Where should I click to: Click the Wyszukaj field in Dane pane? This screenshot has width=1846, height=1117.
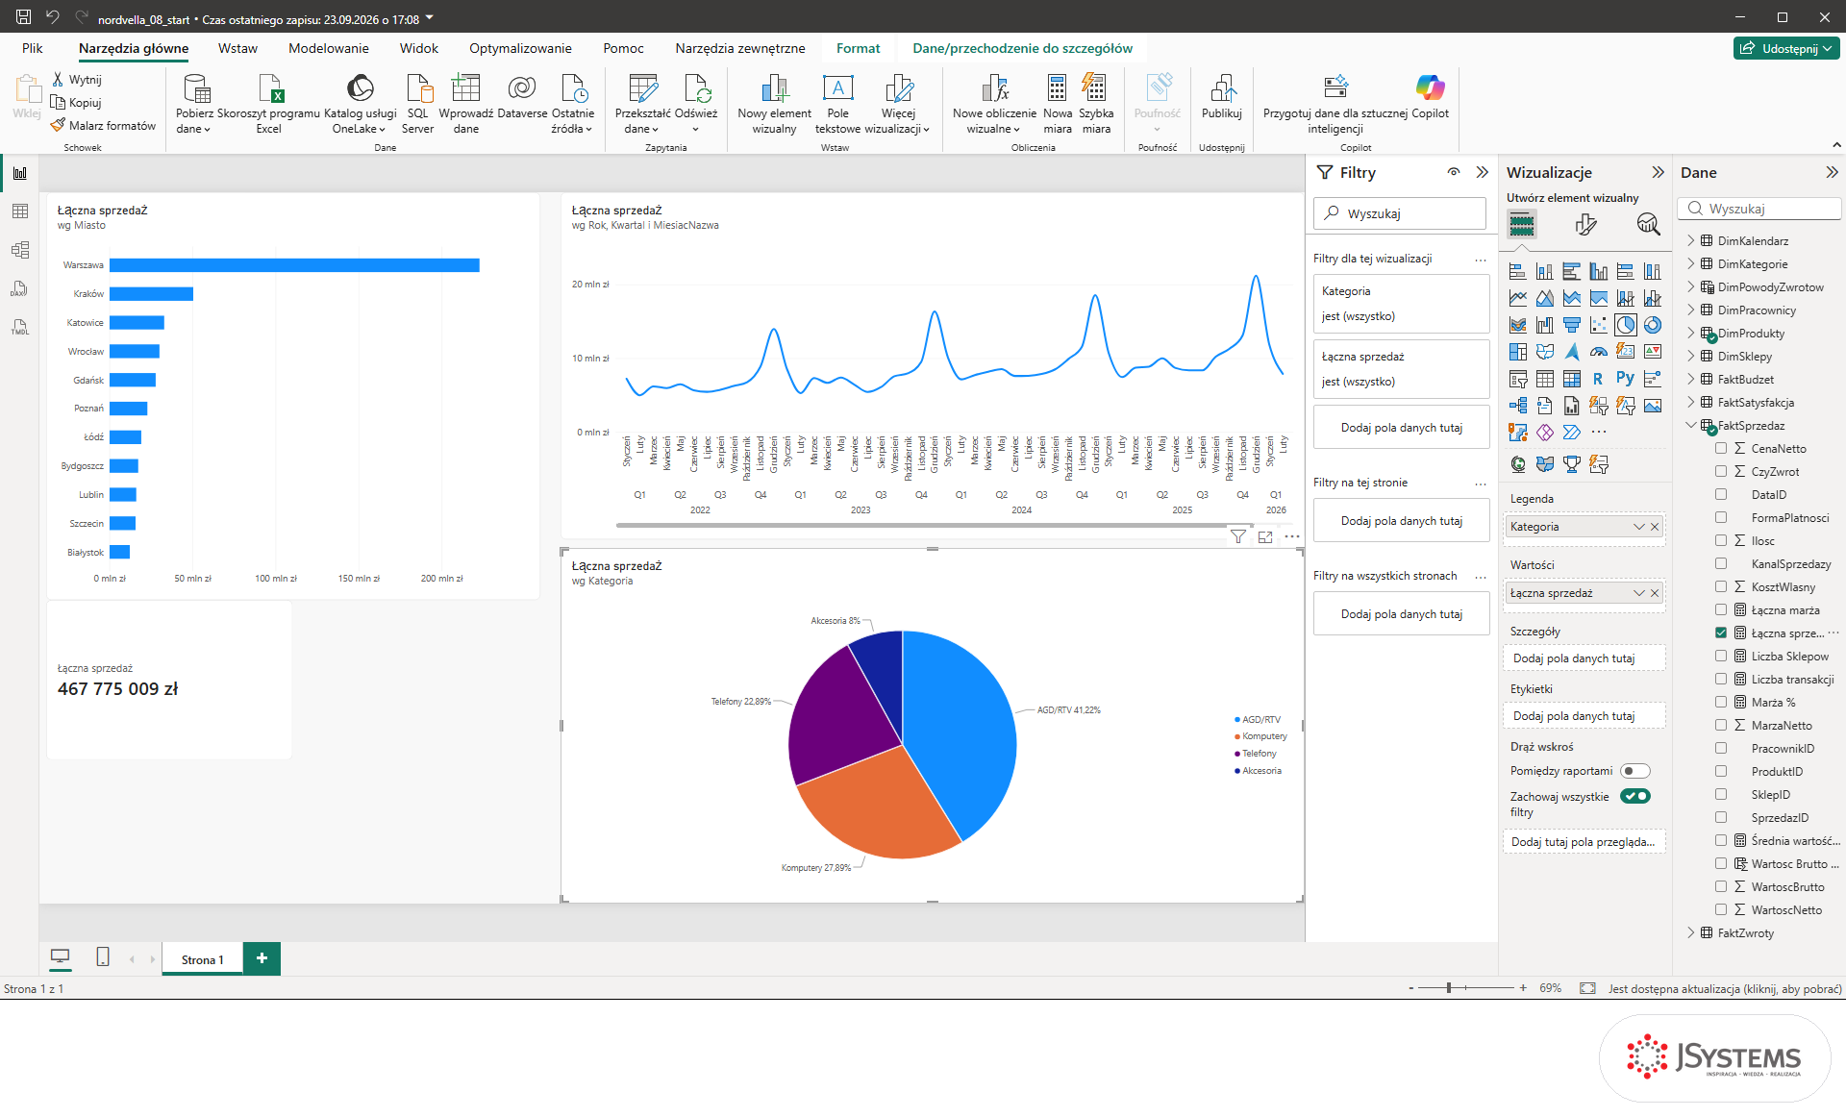tap(1759, 209)
